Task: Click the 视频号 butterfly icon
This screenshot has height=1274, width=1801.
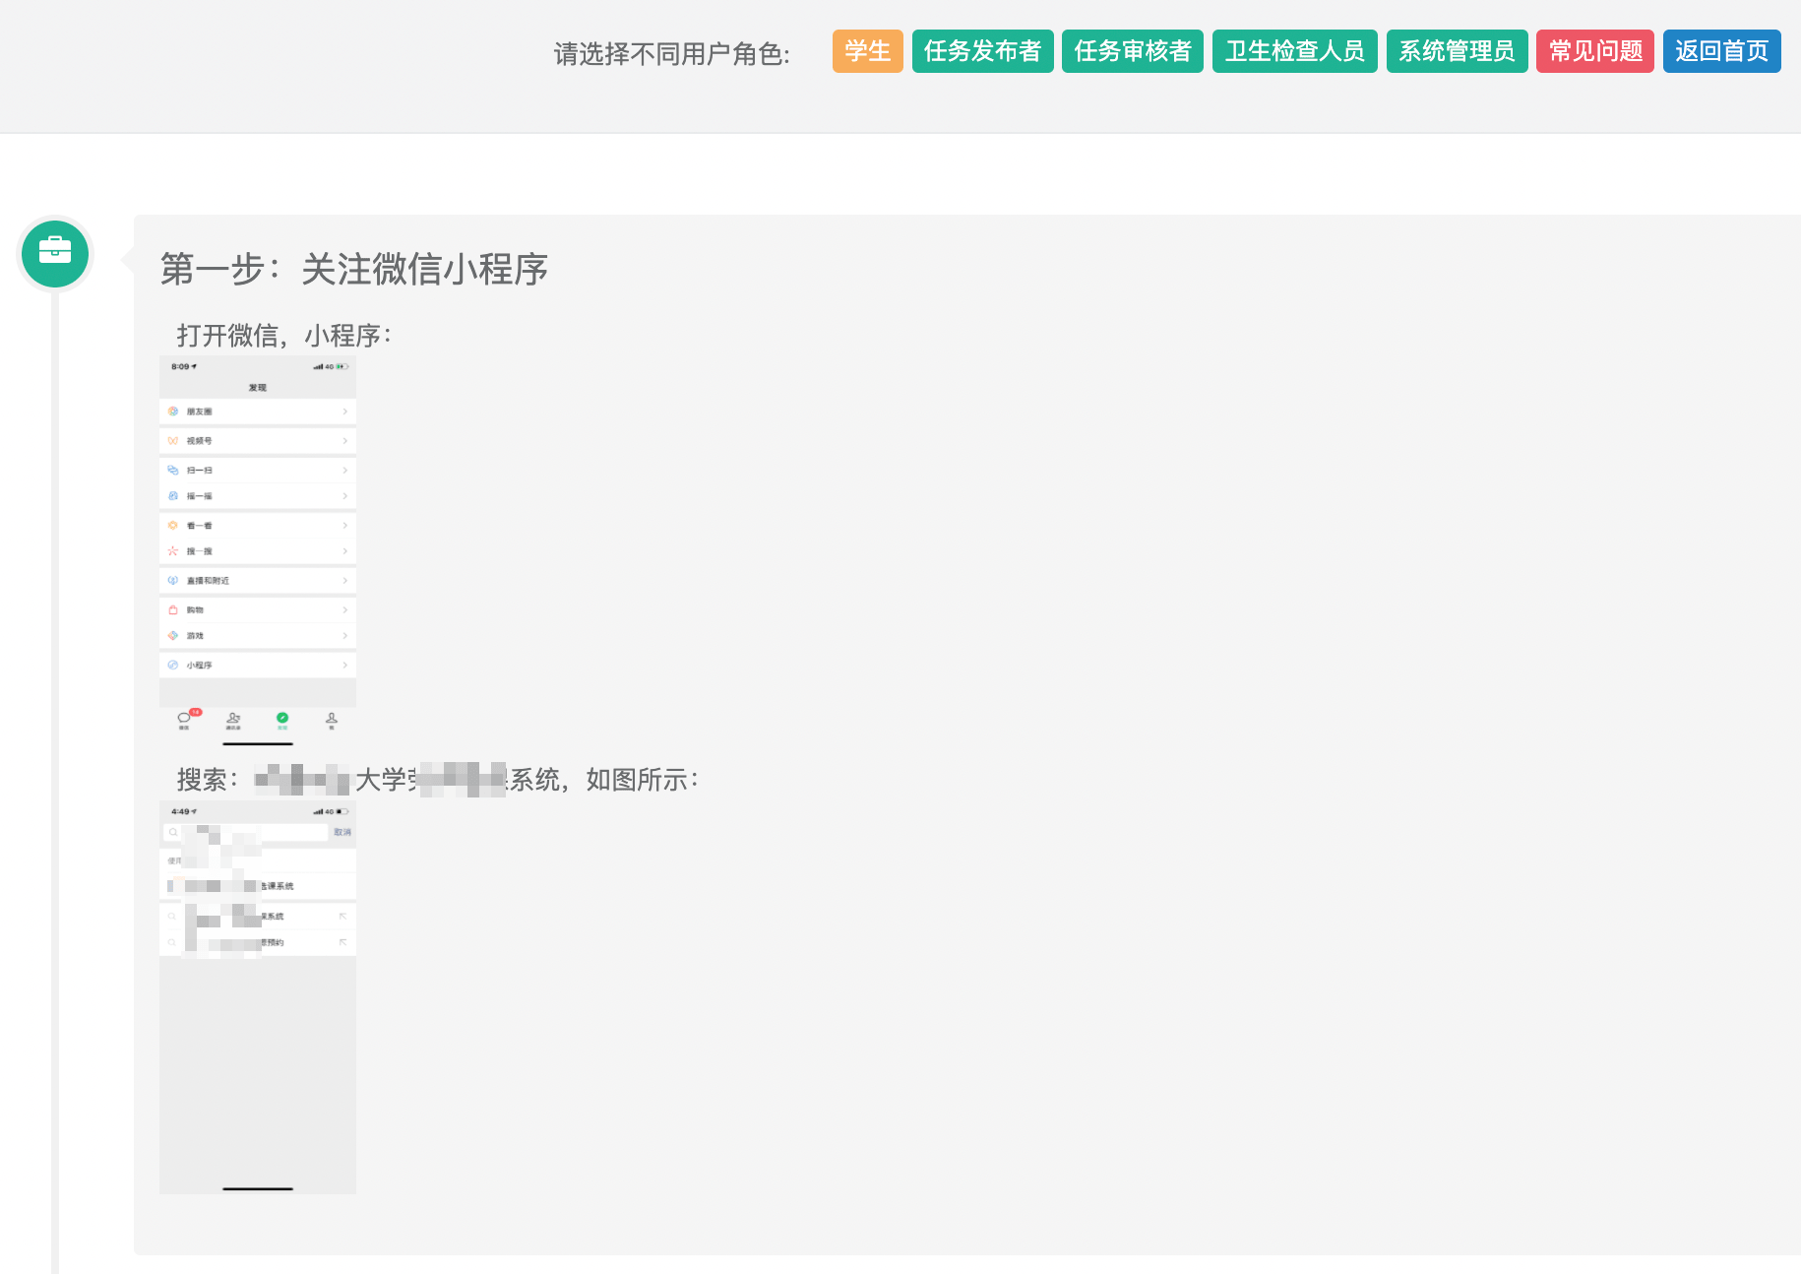Action: pyautogui.click(x=173, y=441)
